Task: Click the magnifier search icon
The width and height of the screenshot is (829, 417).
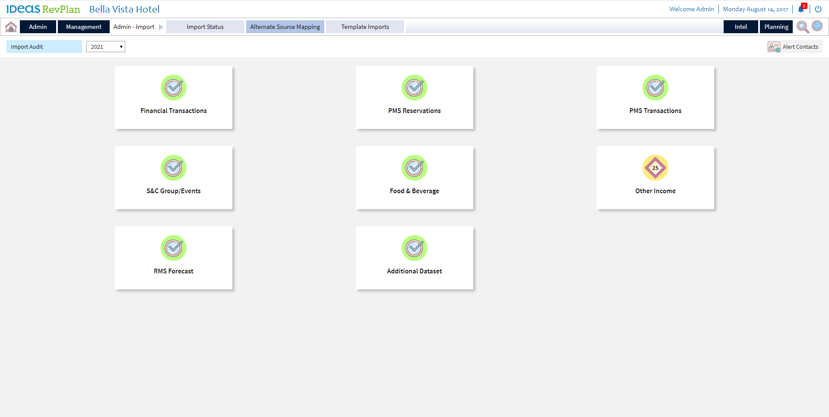Action: [x=803, y=27]
